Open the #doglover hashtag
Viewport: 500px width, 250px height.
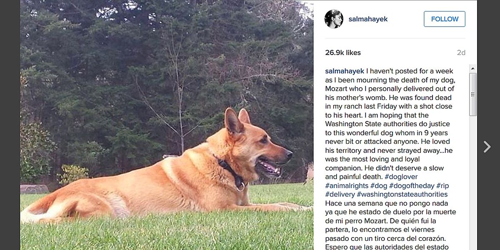(401, 177)
